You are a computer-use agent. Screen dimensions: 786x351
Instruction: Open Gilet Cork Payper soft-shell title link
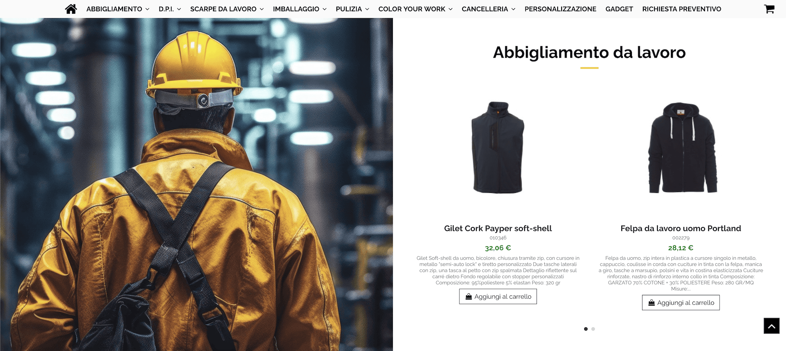[498, 229]
